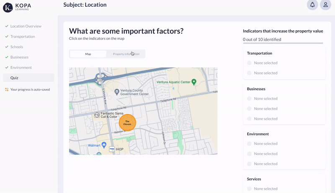
Task: Go to the Transportation section
Action: (x=23, y=37)
